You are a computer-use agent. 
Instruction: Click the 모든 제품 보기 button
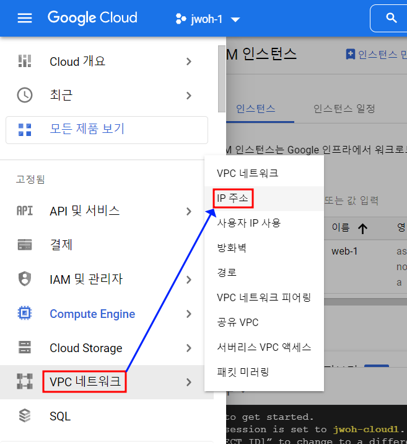pos(107,130)
